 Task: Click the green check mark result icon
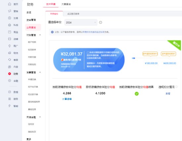(x=137, y=94)
